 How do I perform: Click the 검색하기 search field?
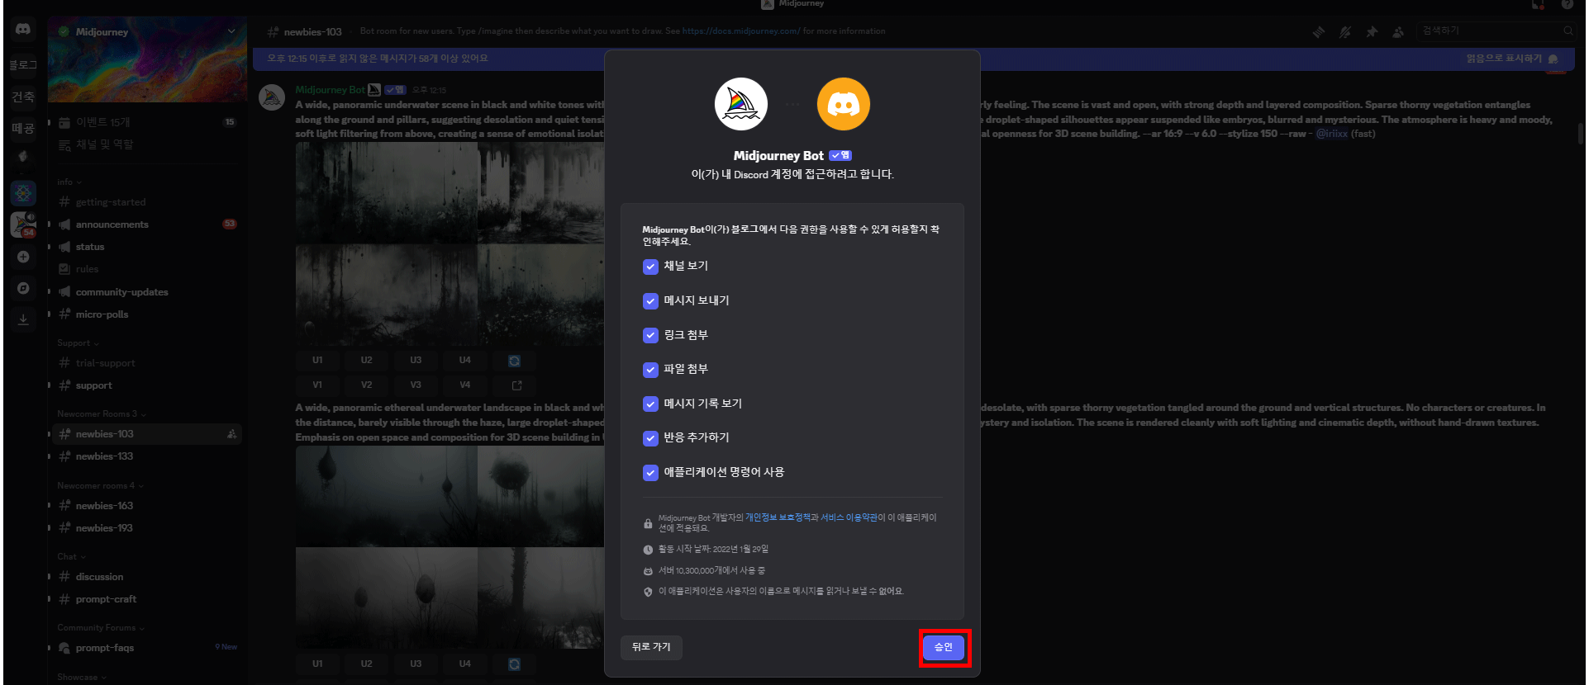1496,31
